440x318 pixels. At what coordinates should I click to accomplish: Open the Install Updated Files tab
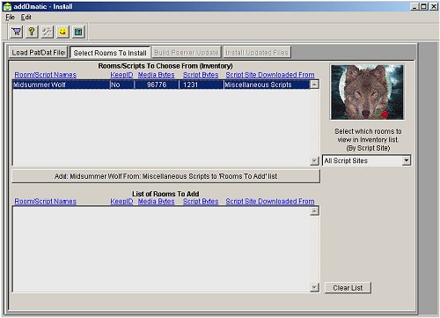257,52
